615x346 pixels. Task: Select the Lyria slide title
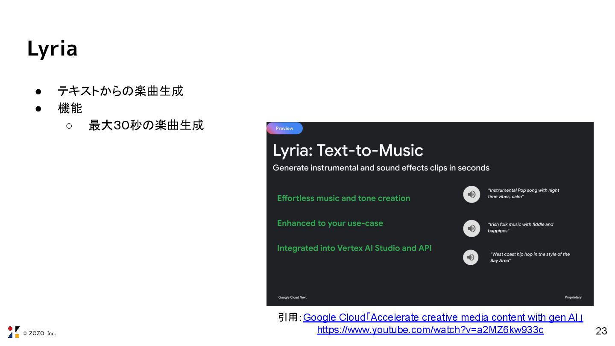52,48
